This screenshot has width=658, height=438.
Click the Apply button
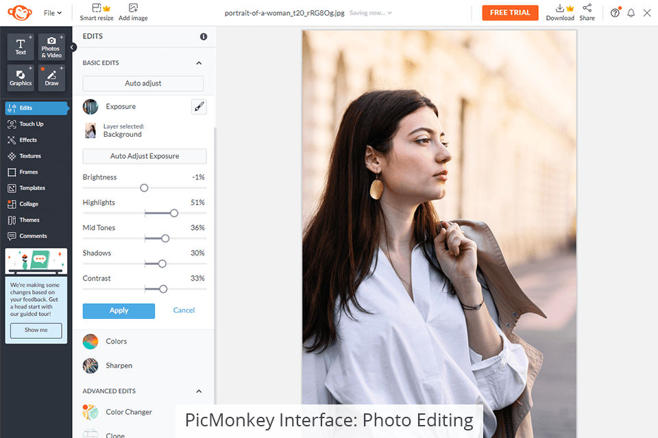point(119,311)
